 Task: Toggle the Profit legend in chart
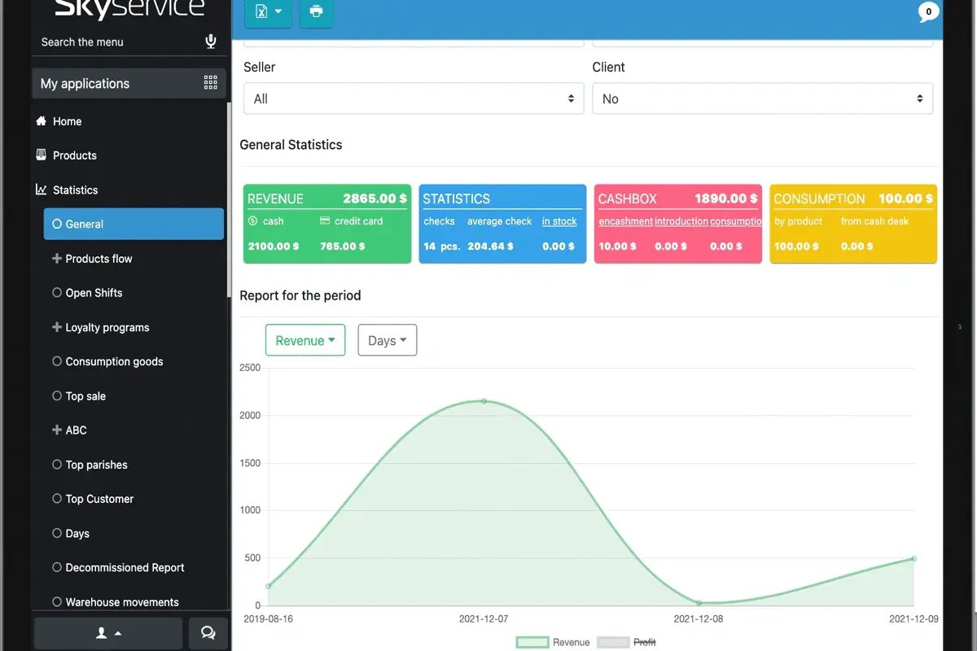[x=627, y=642]
